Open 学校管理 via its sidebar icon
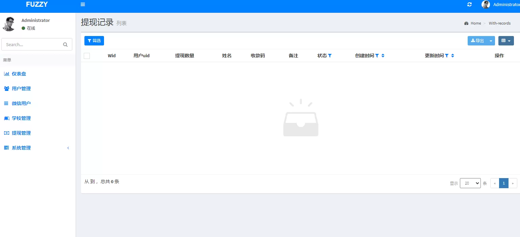 tap(6, 118)
